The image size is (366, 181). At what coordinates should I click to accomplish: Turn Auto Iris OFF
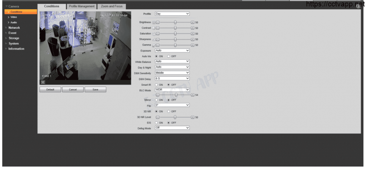click(169, 56)
